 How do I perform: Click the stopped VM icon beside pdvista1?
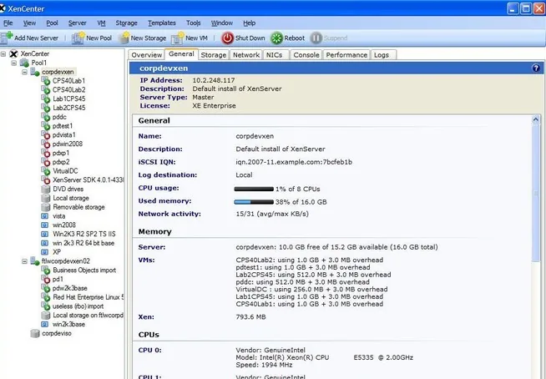pos(46,135)
